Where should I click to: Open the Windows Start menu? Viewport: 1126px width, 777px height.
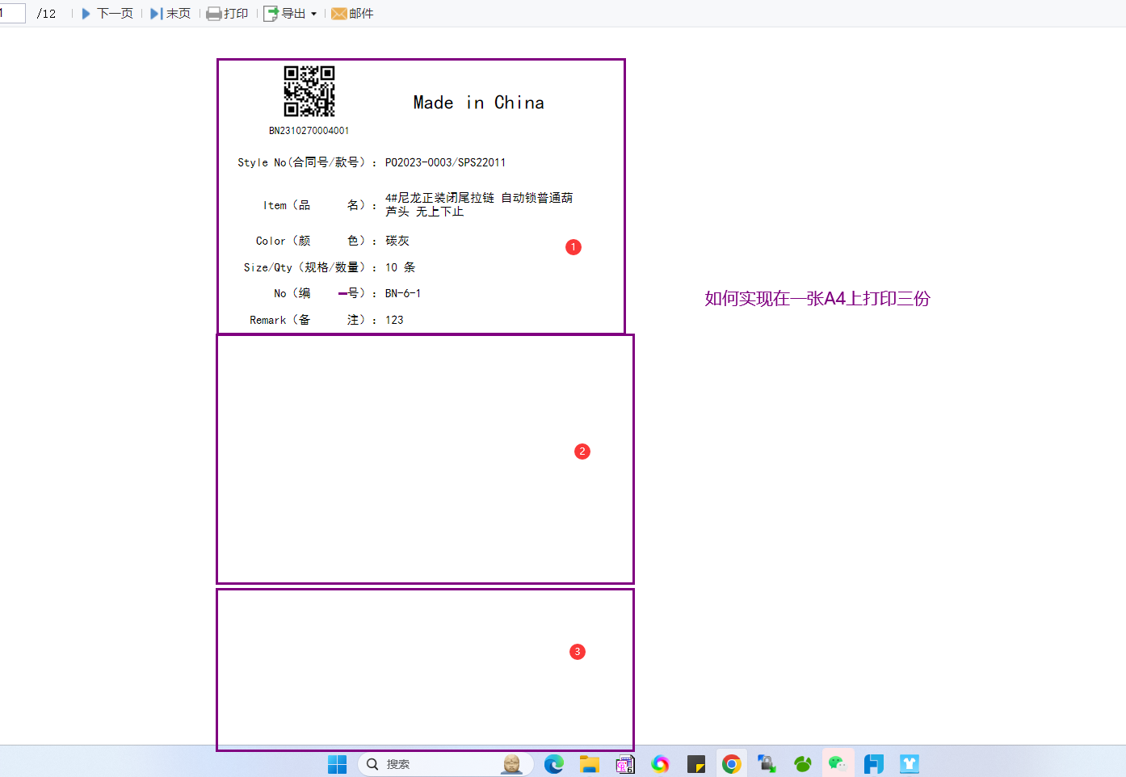coord(337,764)
